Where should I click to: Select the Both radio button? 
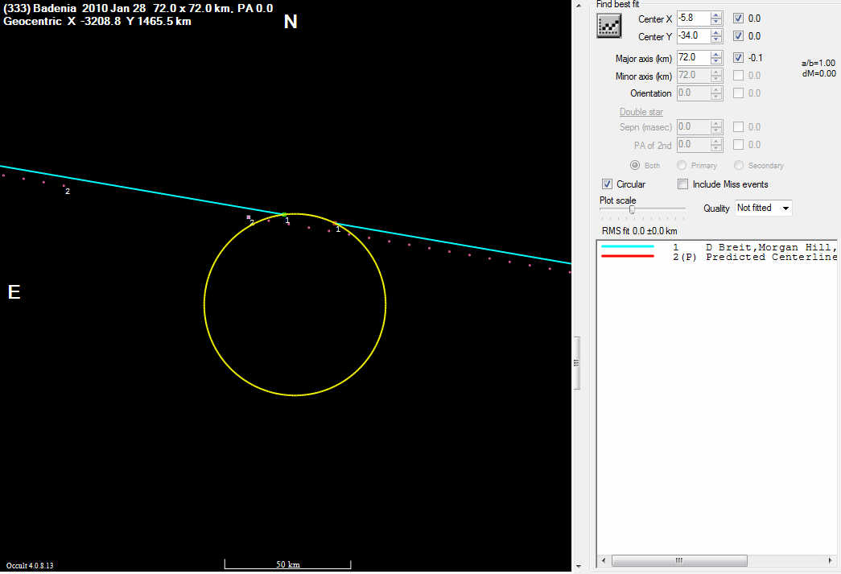(634, 165)
